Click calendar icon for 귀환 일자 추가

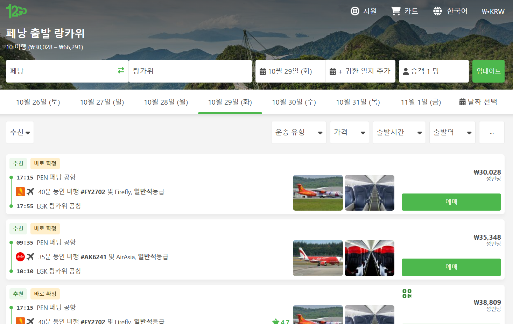pyautogui.click(x=332, y=71)
